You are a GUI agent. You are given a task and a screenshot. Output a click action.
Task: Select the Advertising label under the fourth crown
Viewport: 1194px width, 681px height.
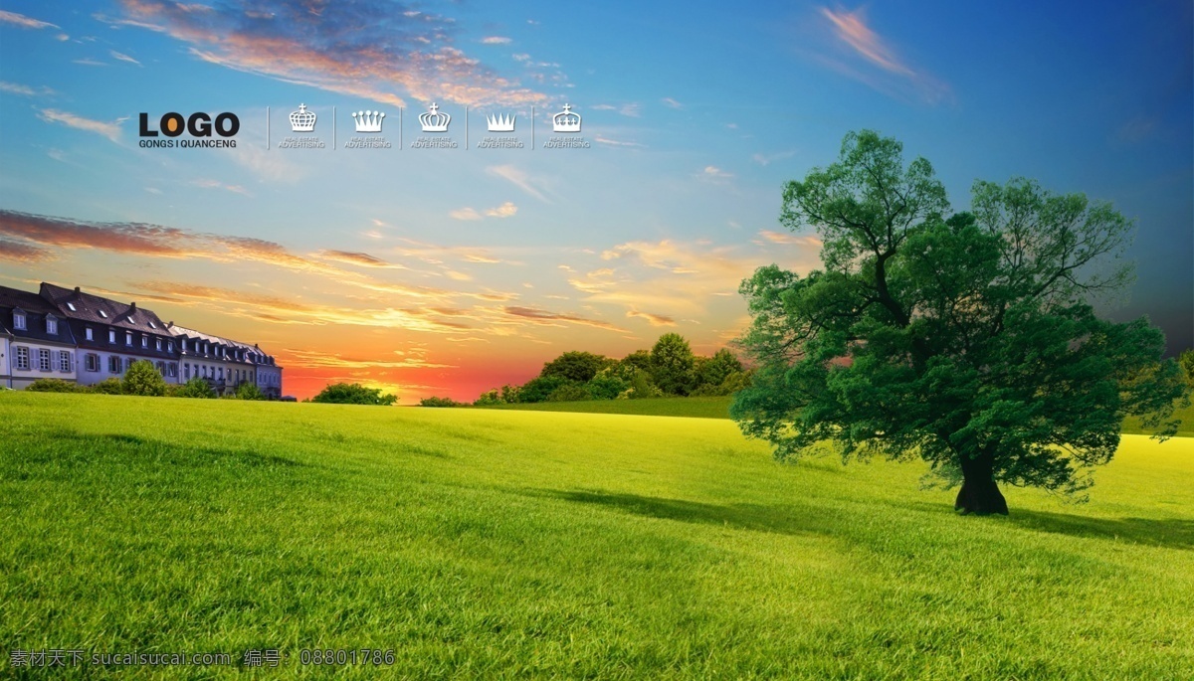[500, 143]
